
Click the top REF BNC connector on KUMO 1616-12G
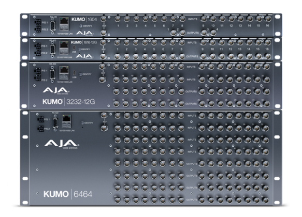[103, 42]
